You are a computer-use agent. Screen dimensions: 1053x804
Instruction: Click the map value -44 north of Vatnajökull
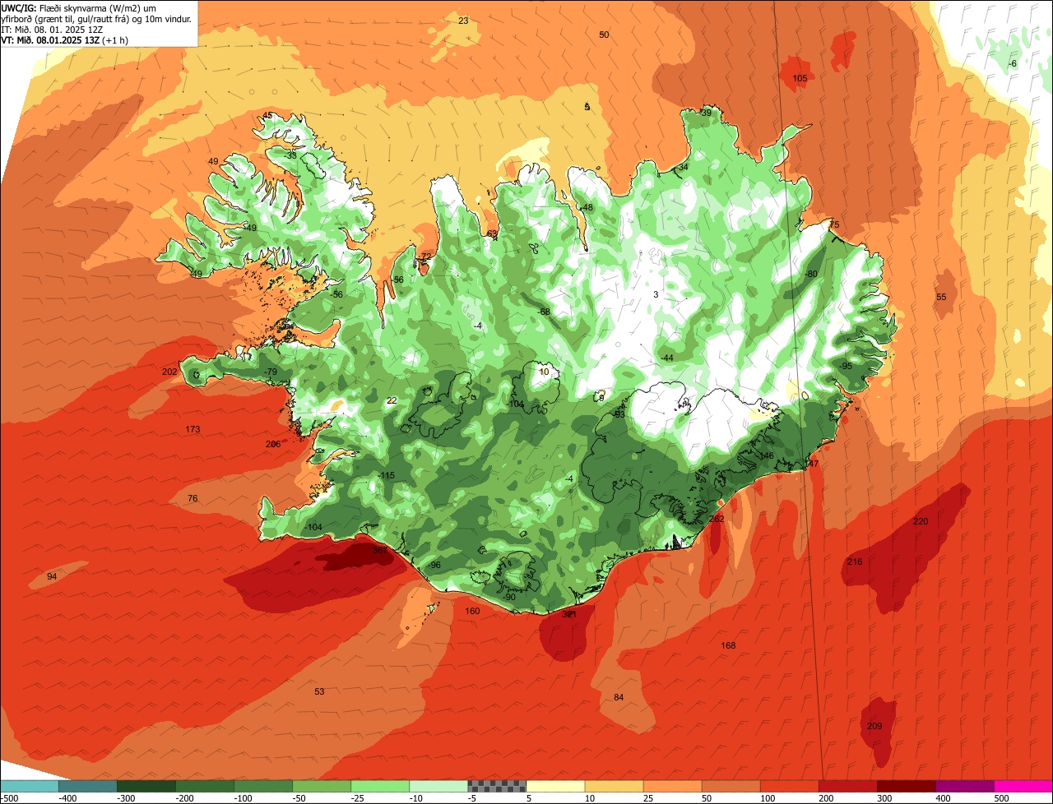(666, 358)
